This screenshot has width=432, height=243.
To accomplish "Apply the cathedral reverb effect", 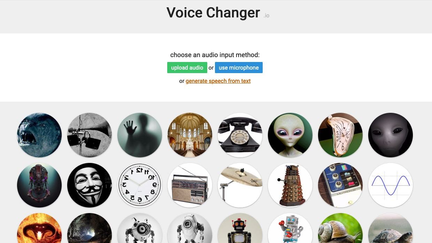I will click(190, 135).
